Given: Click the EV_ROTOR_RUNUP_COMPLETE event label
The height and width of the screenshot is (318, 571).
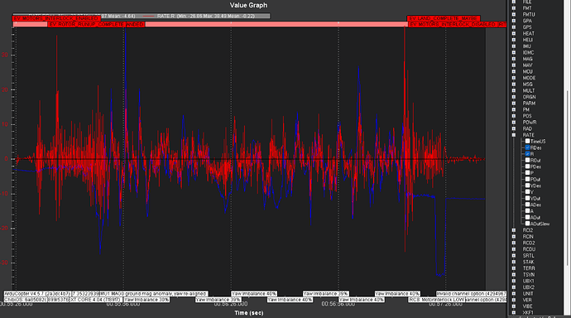Looking at the screenshot, I should point(87,24).
